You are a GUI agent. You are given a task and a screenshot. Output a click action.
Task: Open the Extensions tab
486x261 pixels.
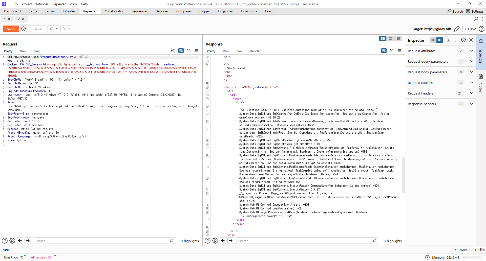click(x=249, y=11)
